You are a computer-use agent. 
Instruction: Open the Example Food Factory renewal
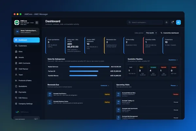pos(79,94)
